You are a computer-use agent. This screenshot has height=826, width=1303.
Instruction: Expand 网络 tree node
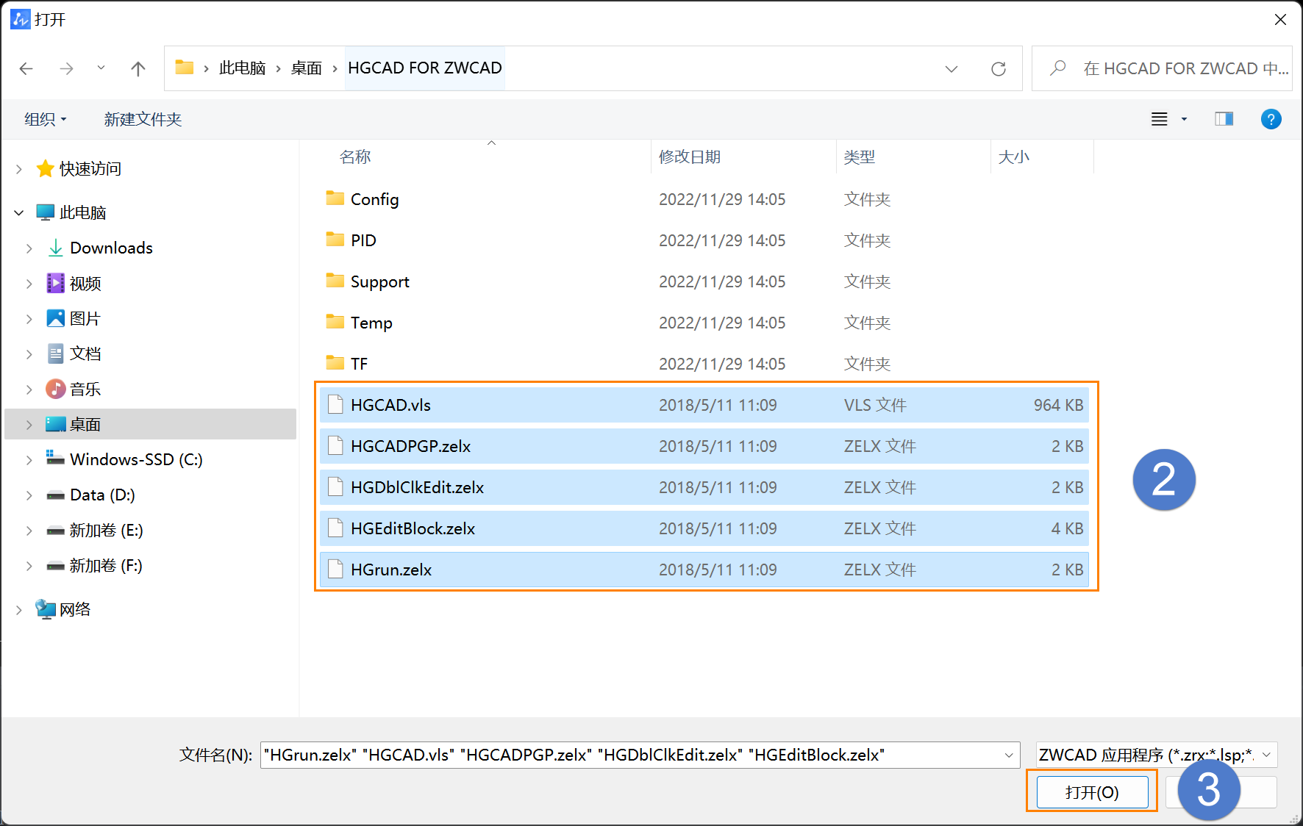[19, 610]
